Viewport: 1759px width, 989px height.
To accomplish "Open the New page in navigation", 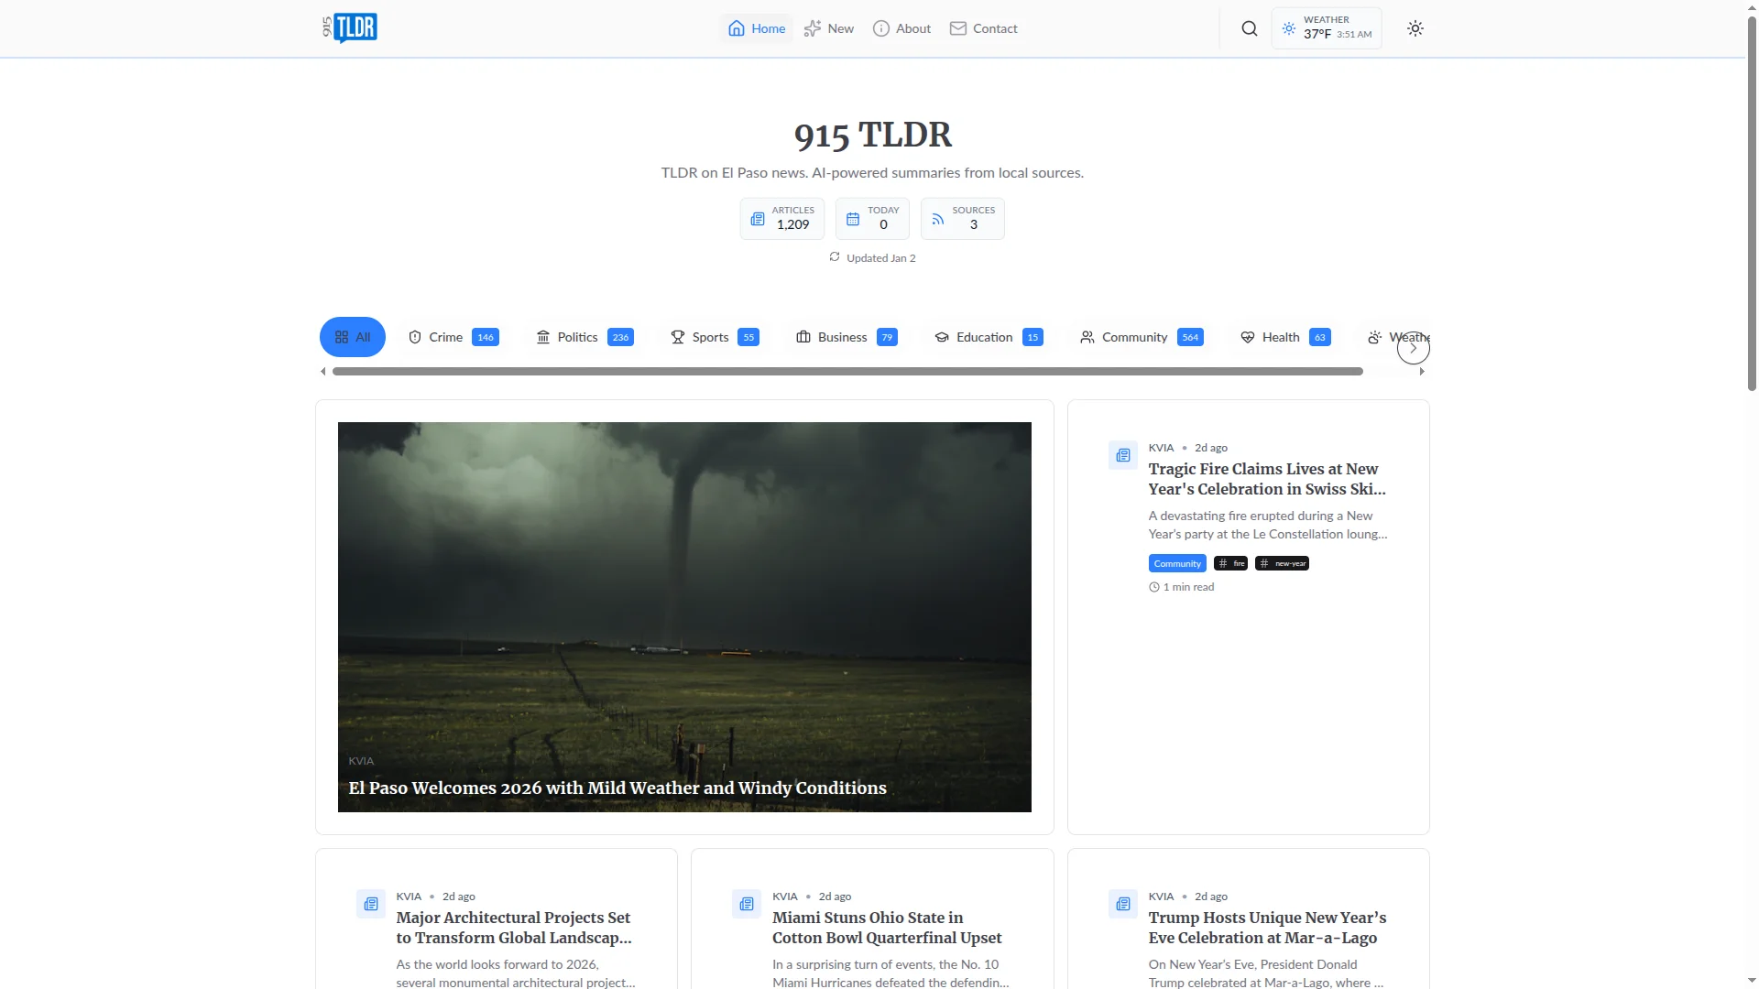I will (828, 28).
